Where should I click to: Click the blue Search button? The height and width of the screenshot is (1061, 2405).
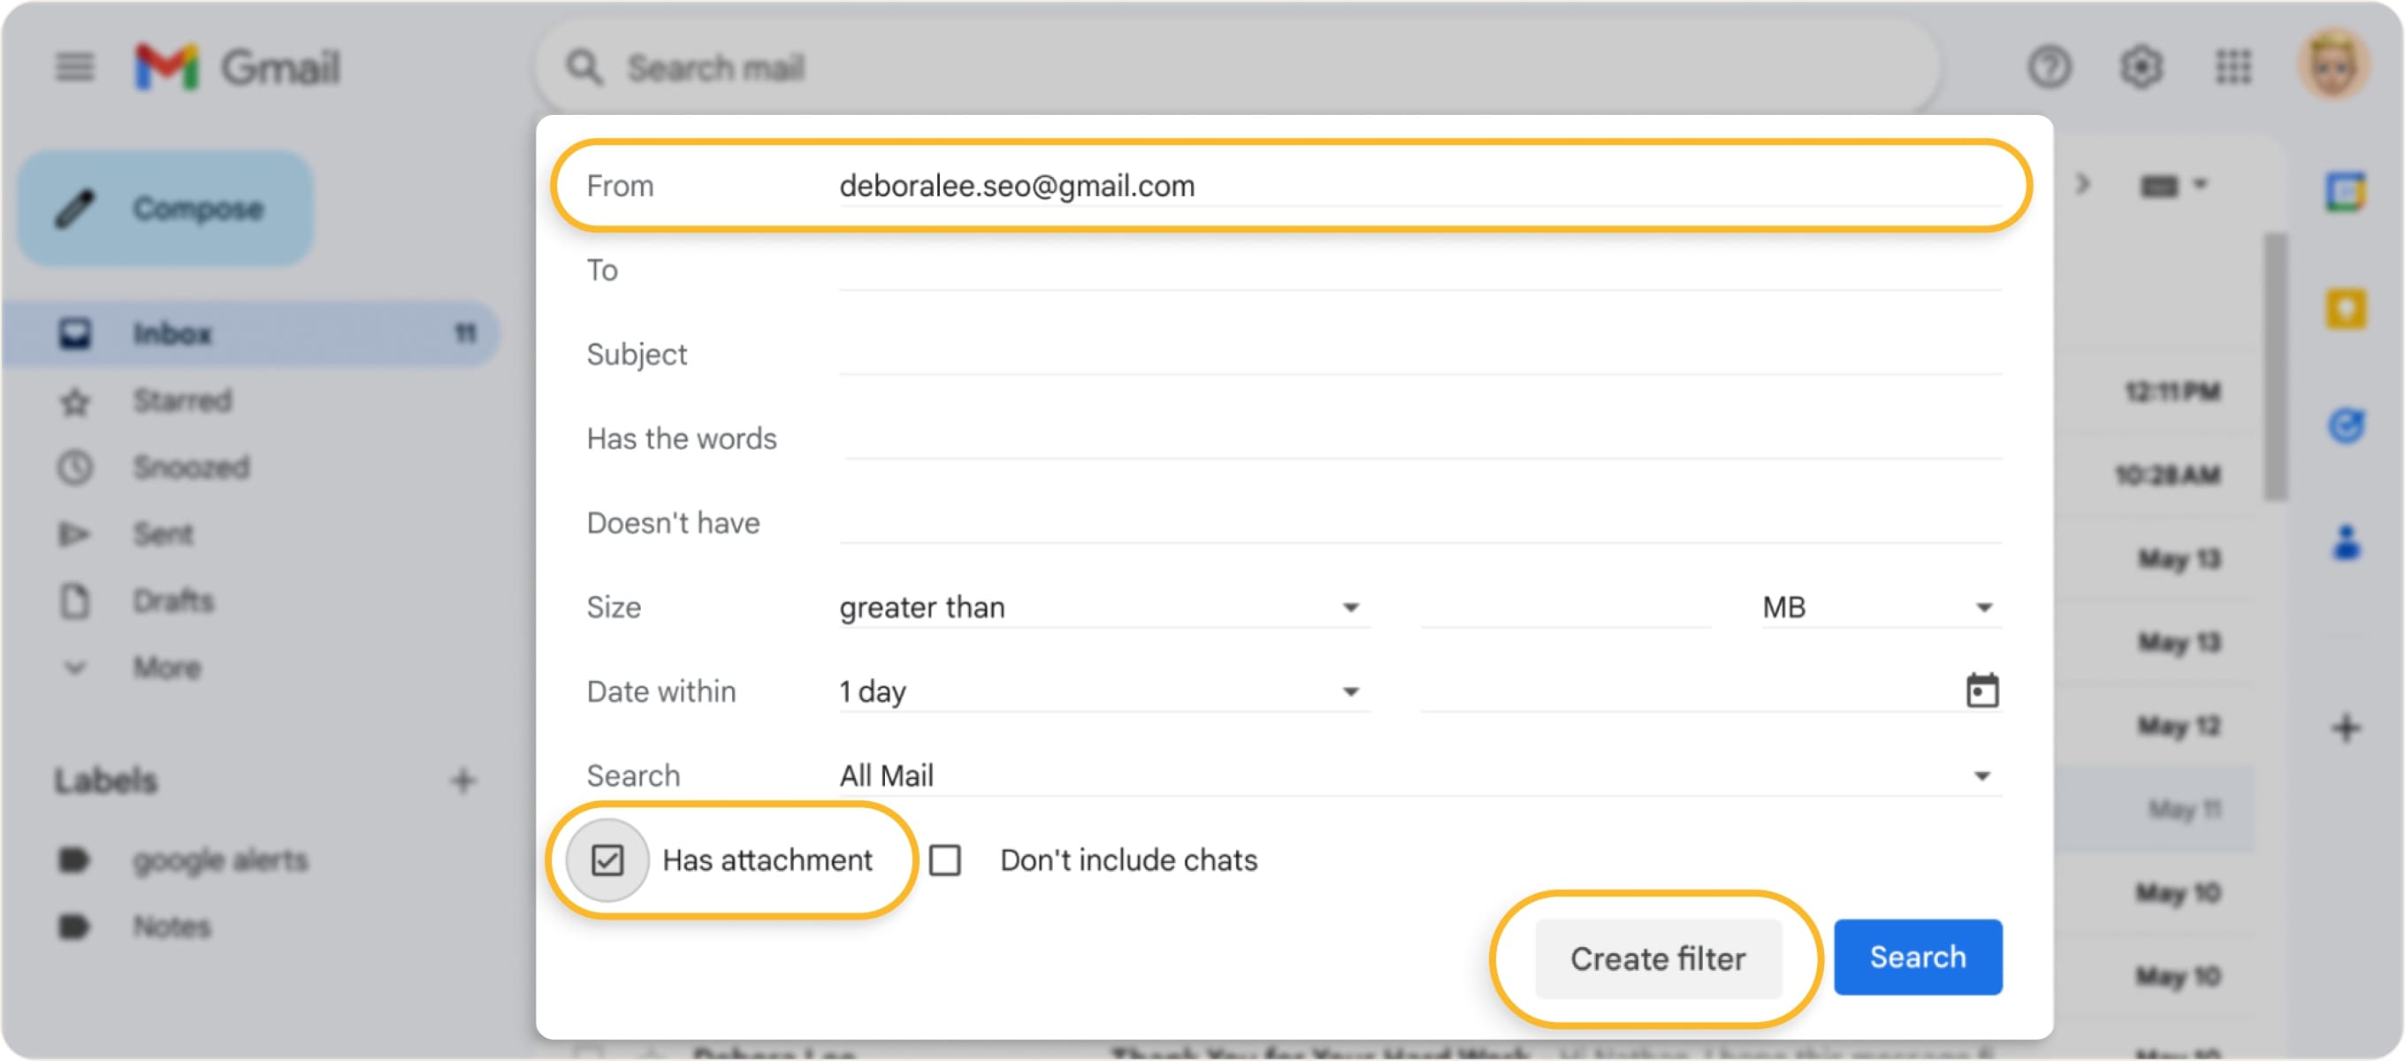coord(1918,957)
